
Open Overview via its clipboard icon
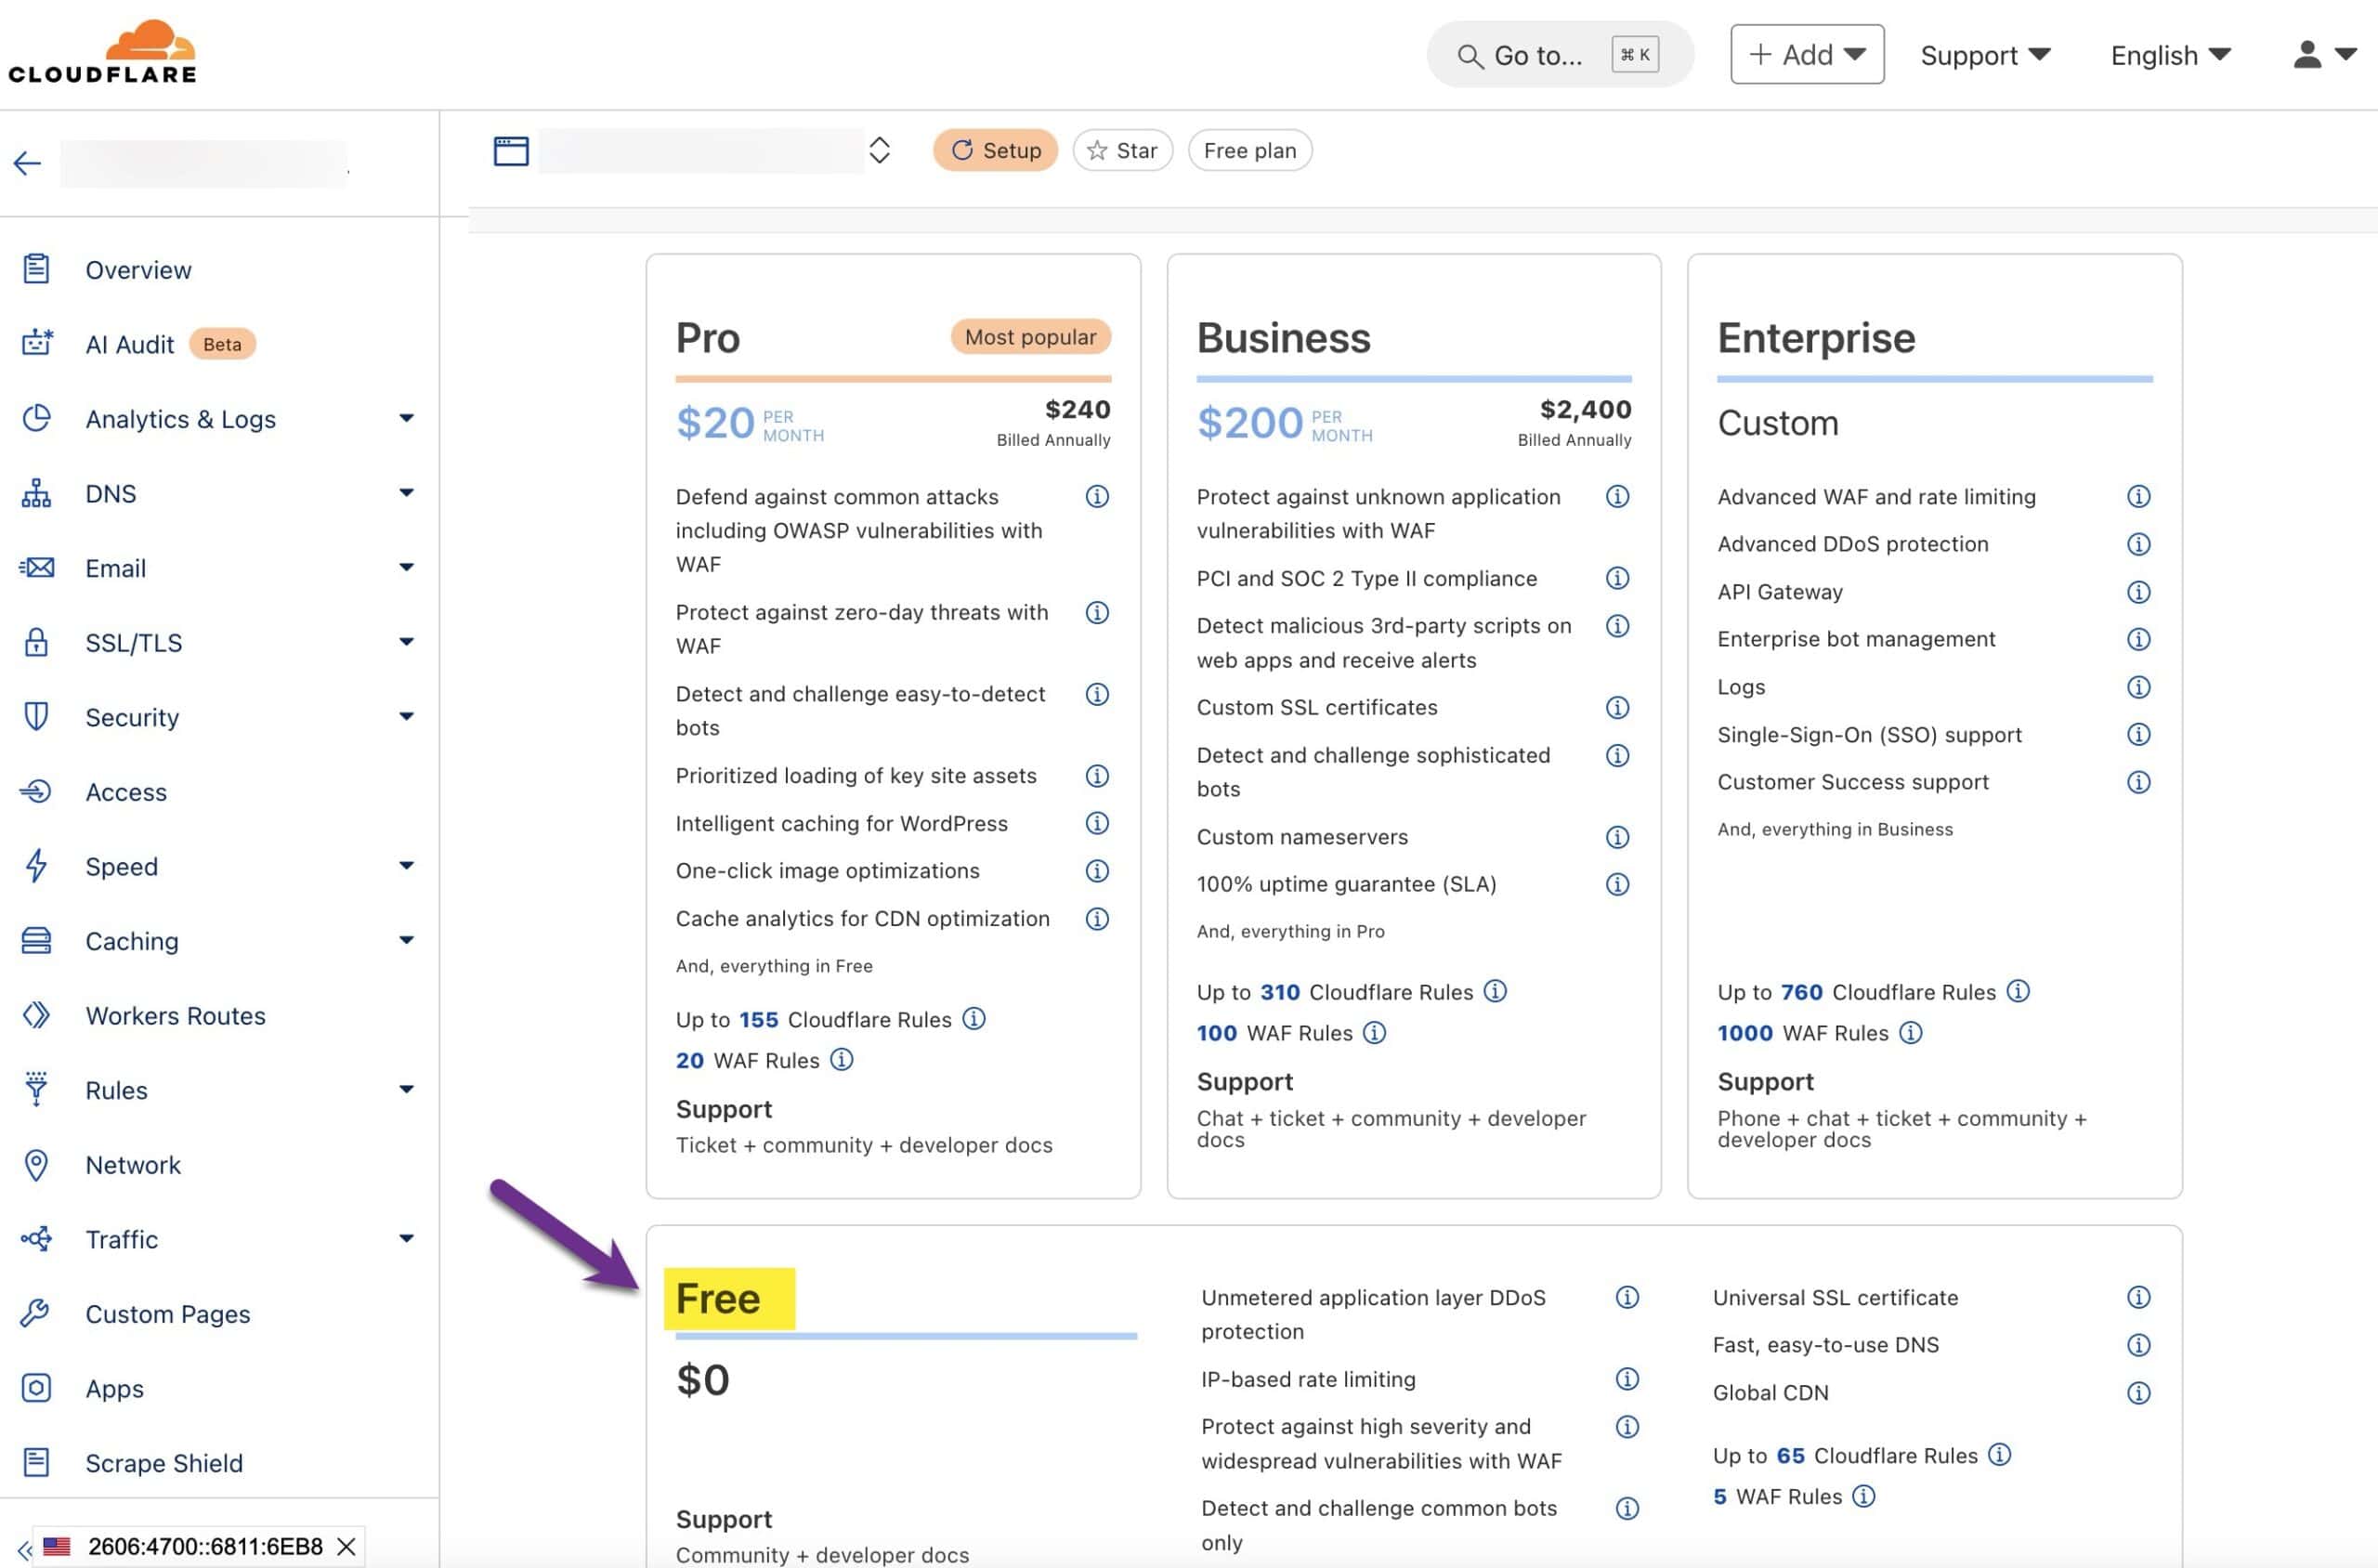tap(36, 269)
